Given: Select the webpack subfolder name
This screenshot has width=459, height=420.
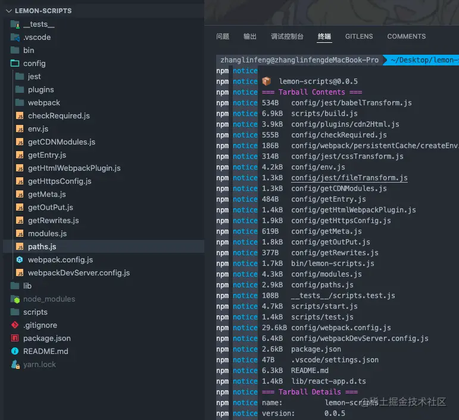Looking at the screenshot, I should [x=44, y=103].
